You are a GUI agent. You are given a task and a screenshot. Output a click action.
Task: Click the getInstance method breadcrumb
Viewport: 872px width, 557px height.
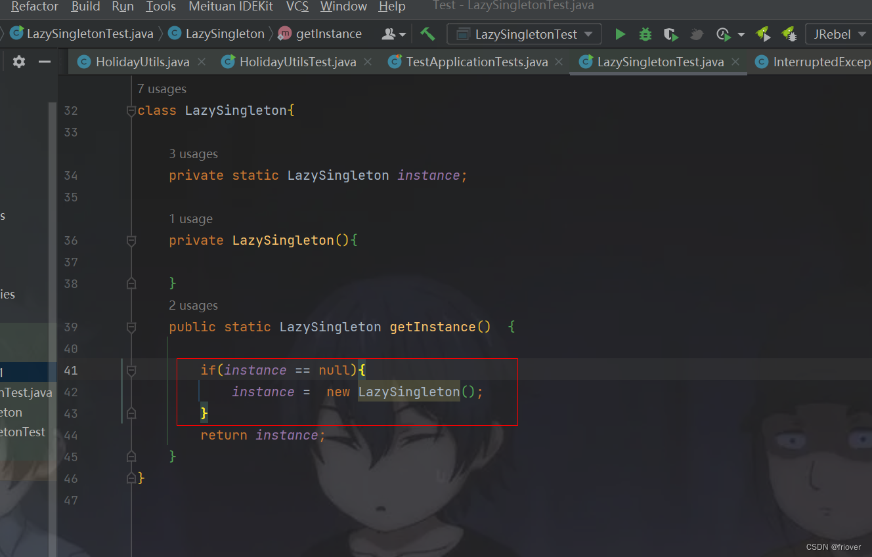click(320, 33)
